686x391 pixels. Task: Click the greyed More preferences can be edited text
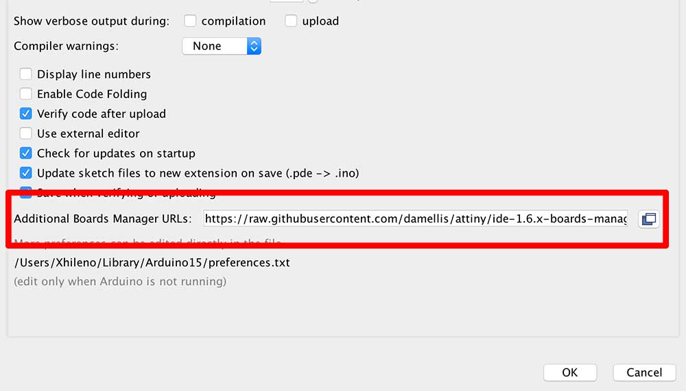pyautogui.click(x=148, y=243)
